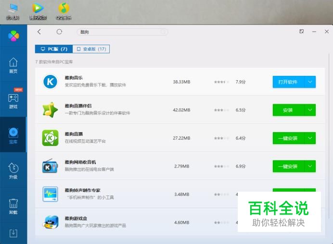333x244 pixels.
Task: Open the 游戏 section in sidebar
Action: (13, 101)
